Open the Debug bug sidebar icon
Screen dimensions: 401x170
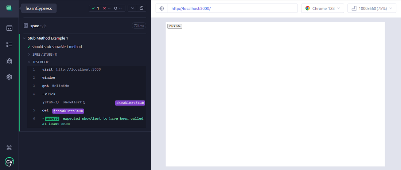coord(9,61)
